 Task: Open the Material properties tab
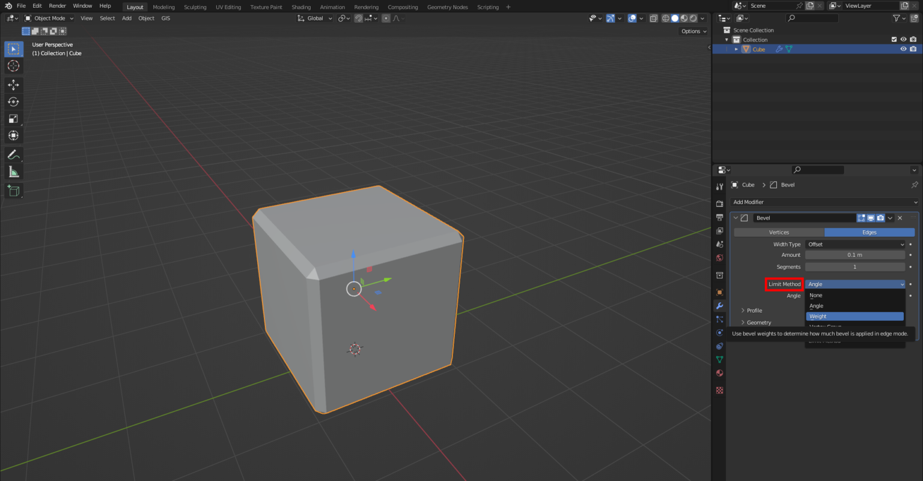(719, 373)
